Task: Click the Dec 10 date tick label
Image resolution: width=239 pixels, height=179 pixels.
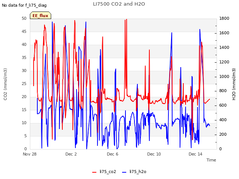Action: [x=154, y=154]
